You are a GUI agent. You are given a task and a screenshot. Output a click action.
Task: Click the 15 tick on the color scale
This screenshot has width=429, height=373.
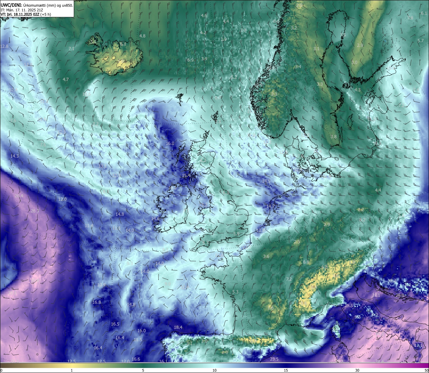[x=286, y=370]
